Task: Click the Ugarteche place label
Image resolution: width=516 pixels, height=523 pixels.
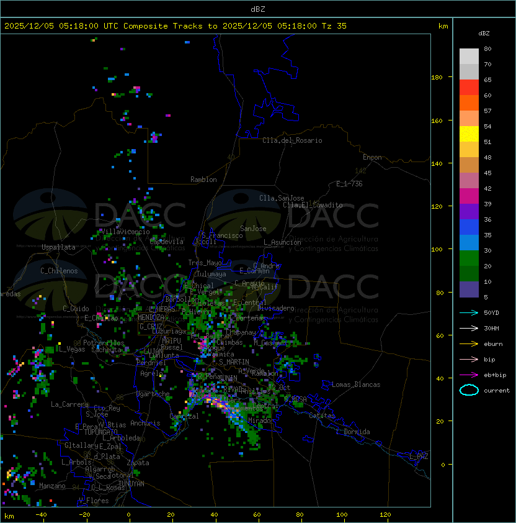Action: point(153,394)
